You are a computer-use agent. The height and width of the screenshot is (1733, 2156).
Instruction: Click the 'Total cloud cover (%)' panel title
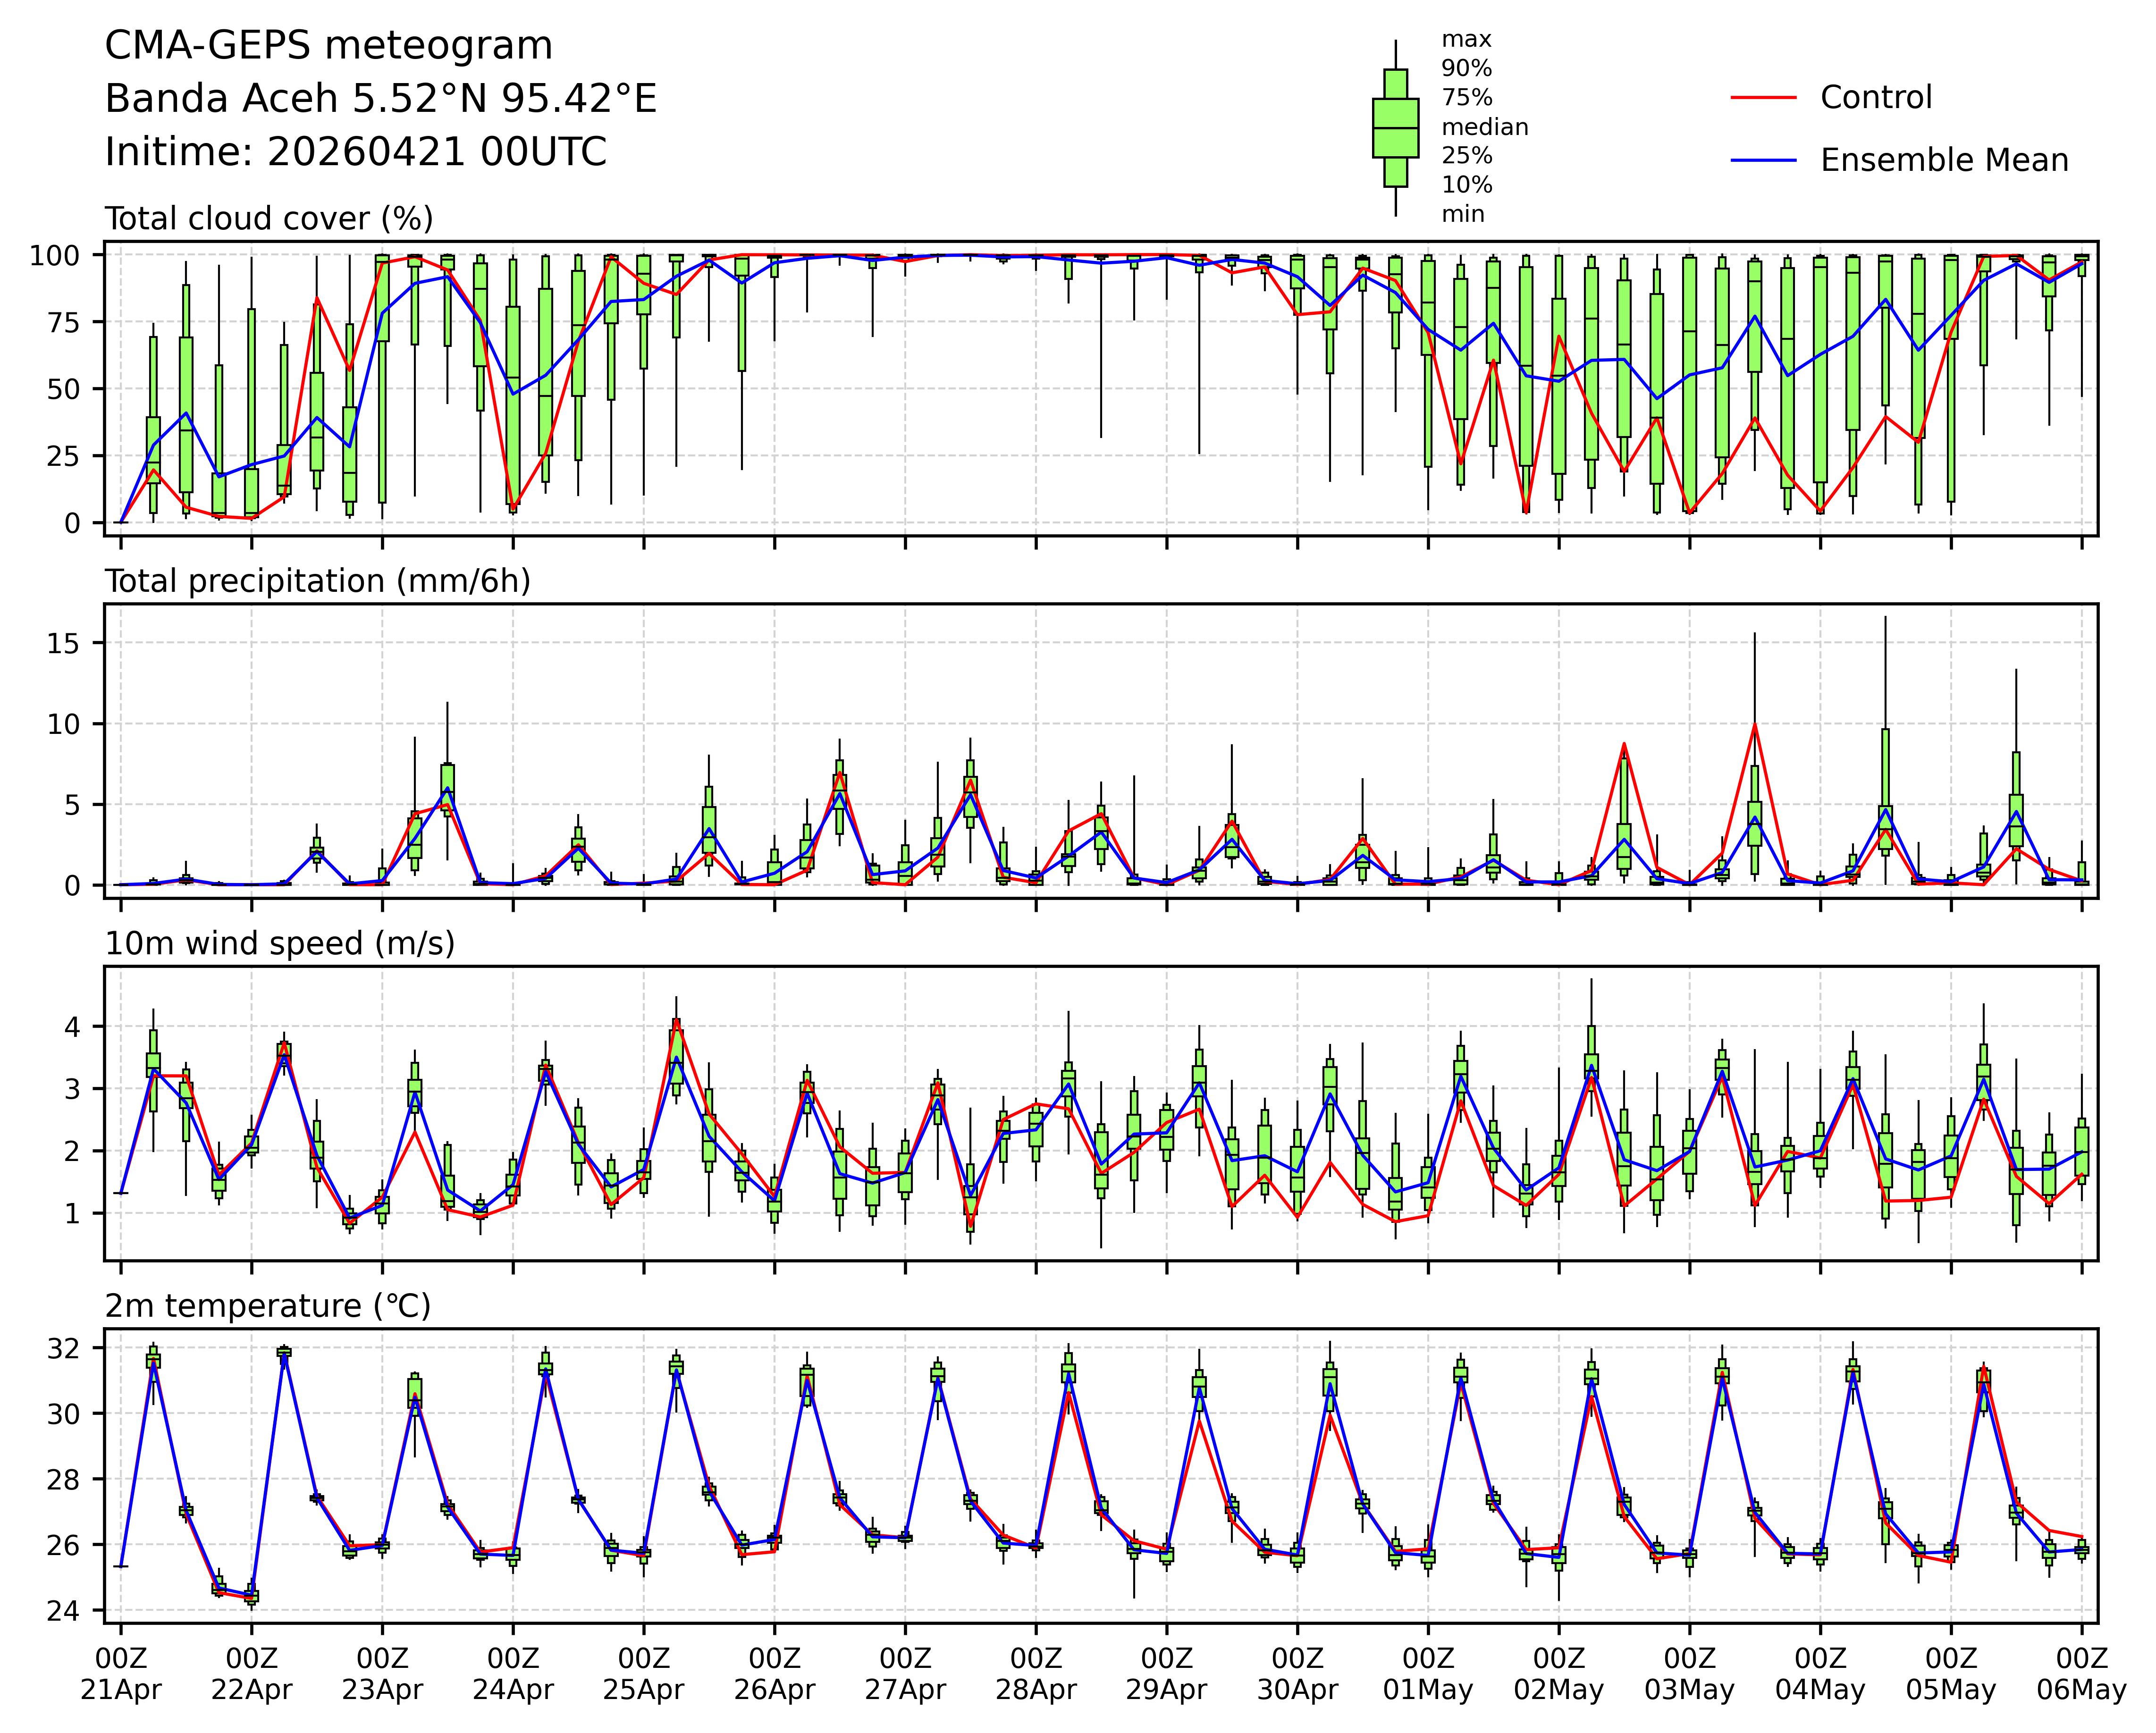pos(269,218)
